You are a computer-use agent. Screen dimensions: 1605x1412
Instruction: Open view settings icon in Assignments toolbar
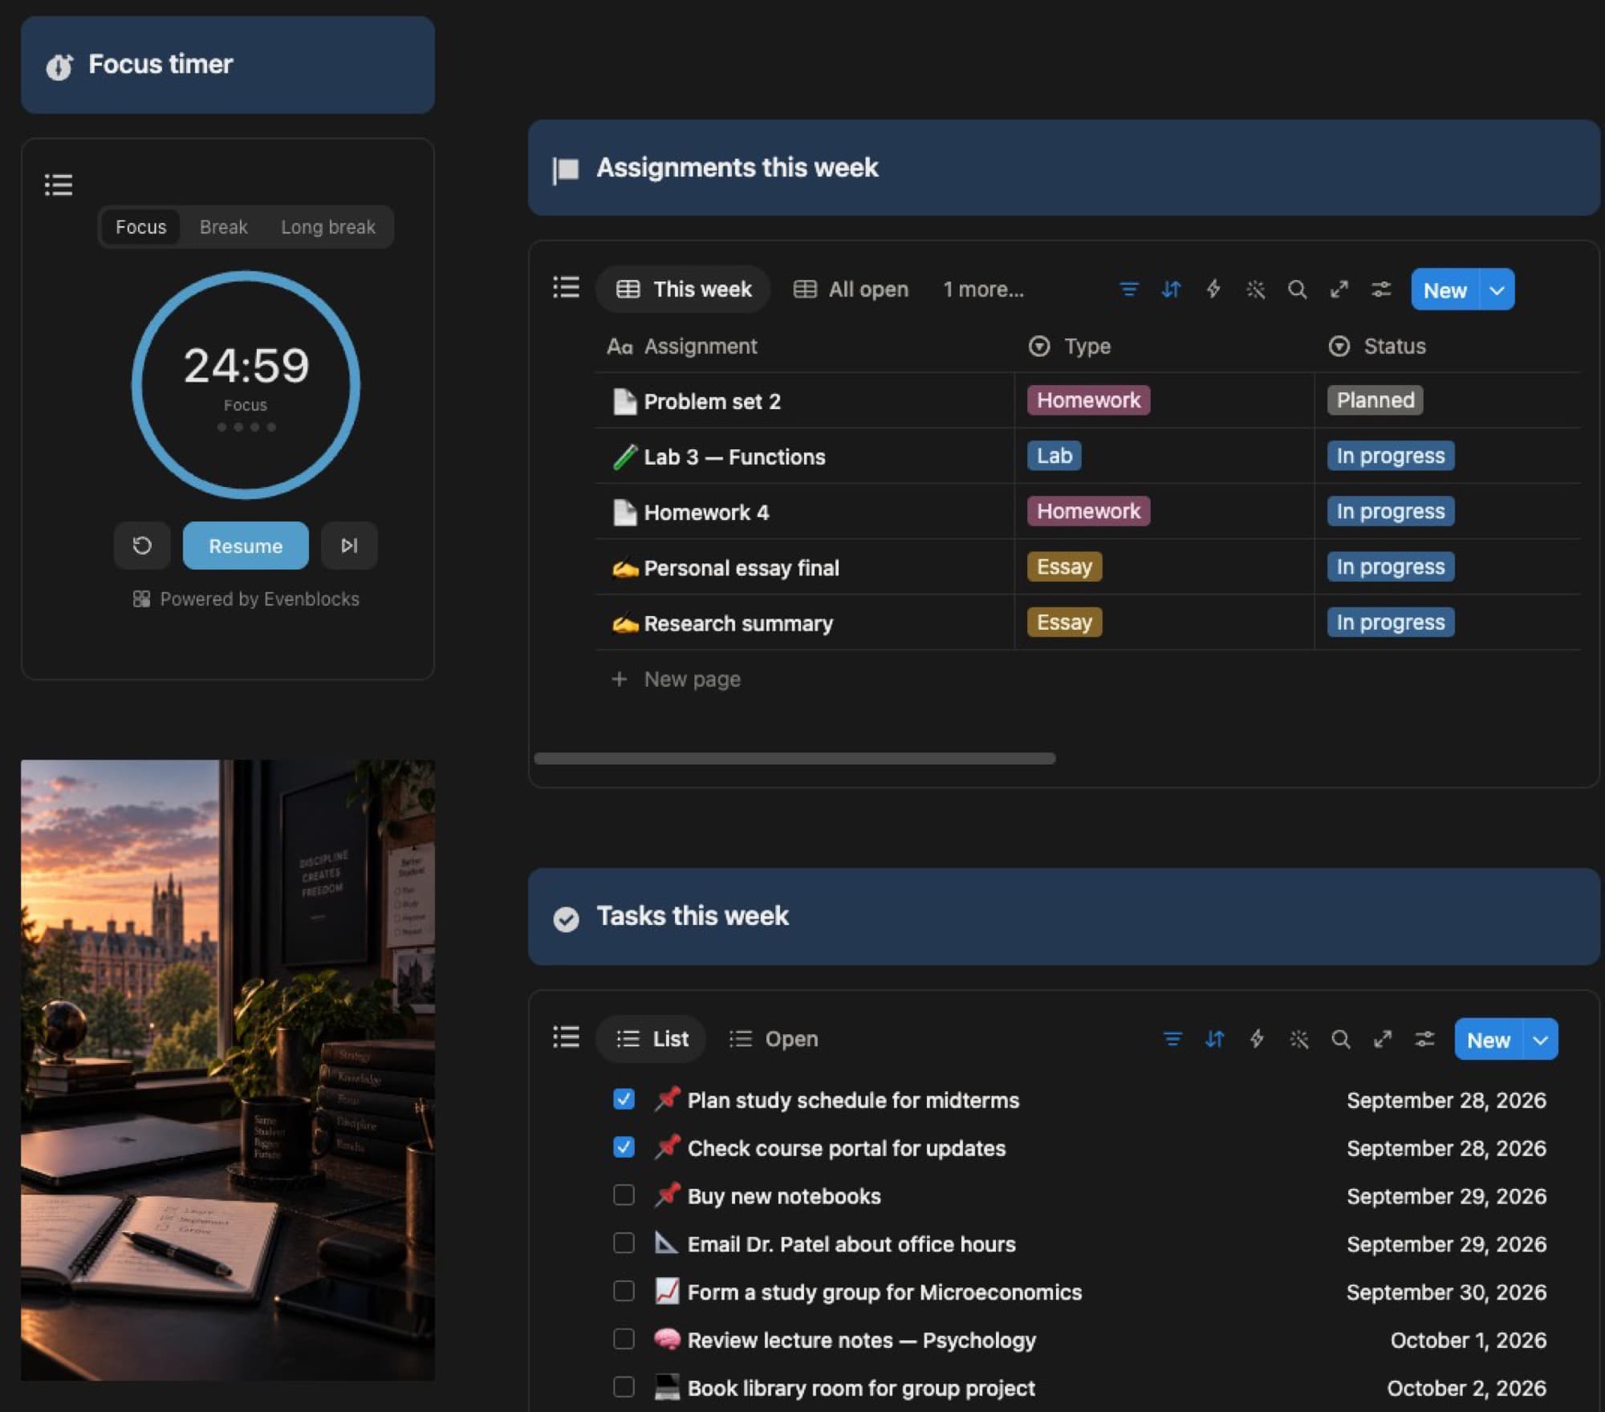(x=1381, y=290)
